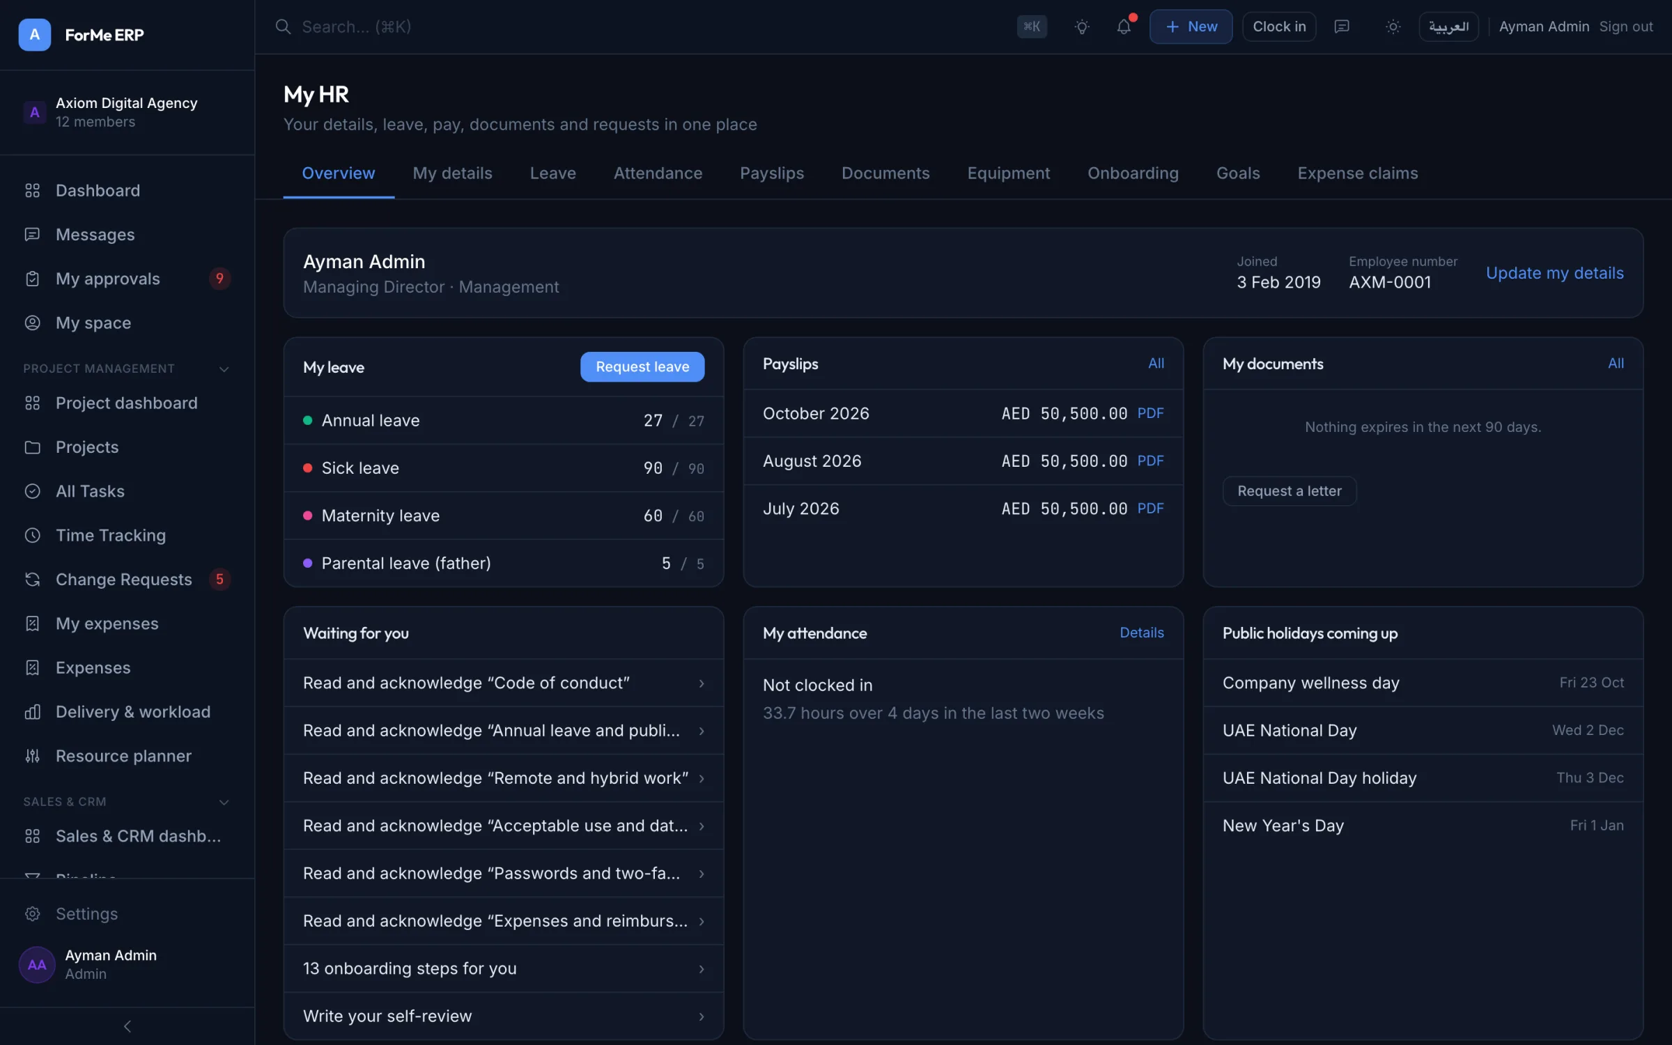Open My attendance Details link
This screenshot has height=1045, width=1672.
point(1142,633)
